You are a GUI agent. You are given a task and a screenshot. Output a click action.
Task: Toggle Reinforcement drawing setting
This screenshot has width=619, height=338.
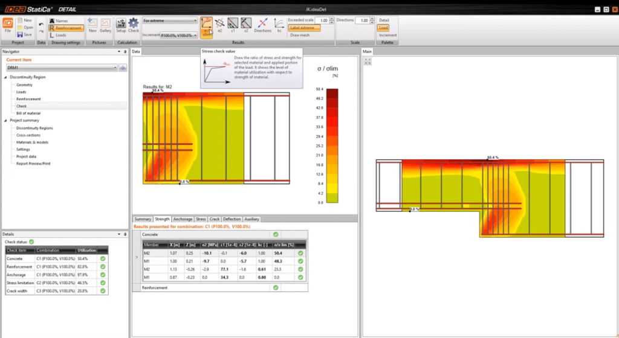[65, 28]
